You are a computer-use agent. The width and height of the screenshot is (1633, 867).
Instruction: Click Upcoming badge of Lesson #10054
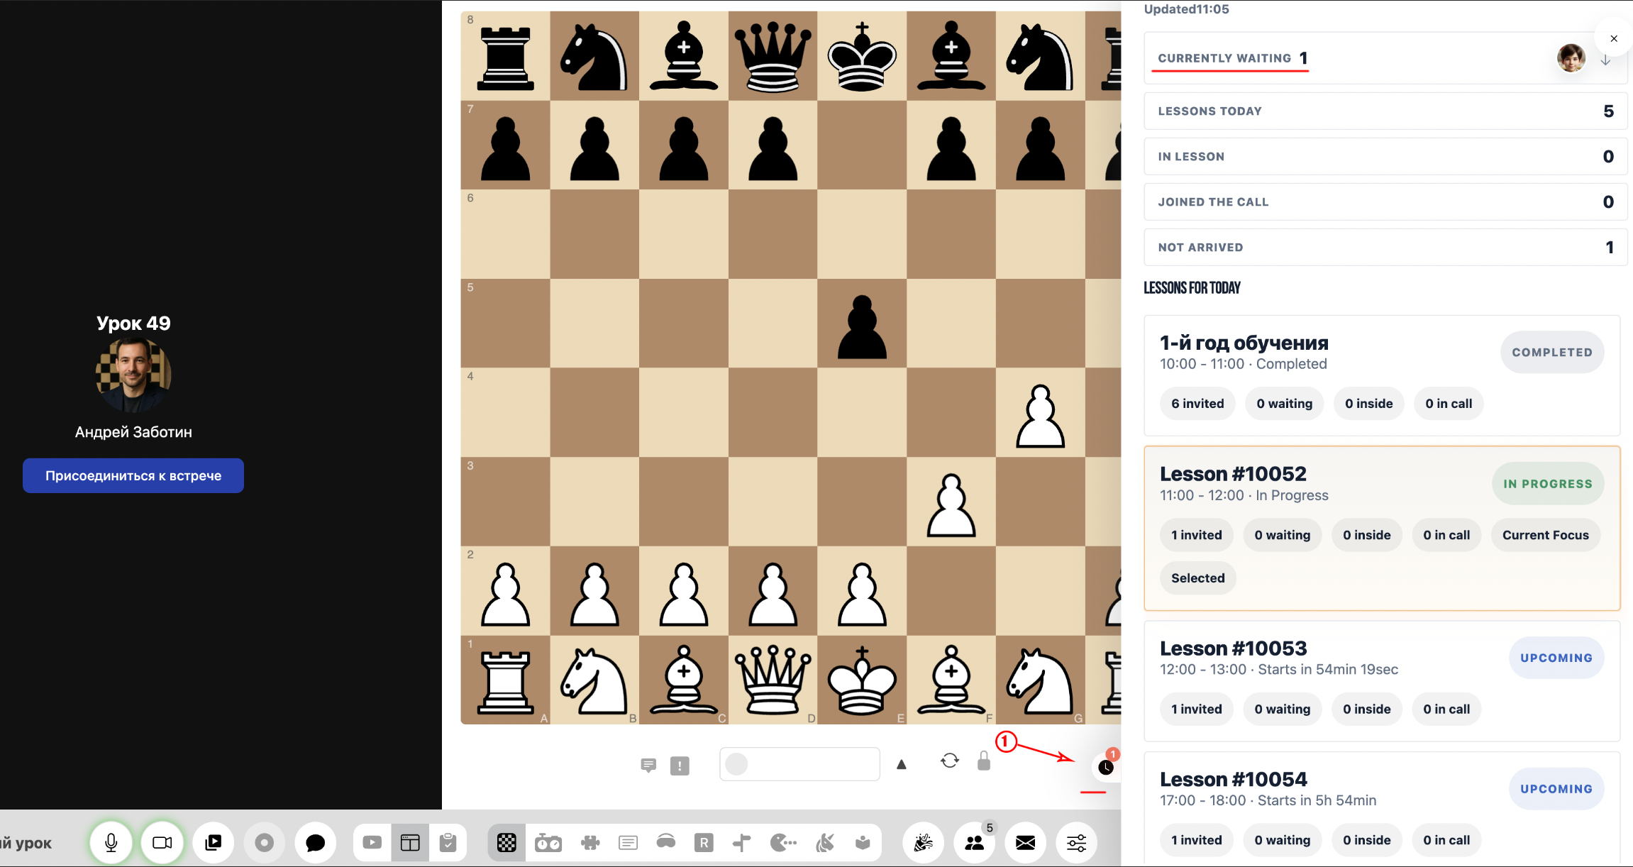(x=1556, y=789)
